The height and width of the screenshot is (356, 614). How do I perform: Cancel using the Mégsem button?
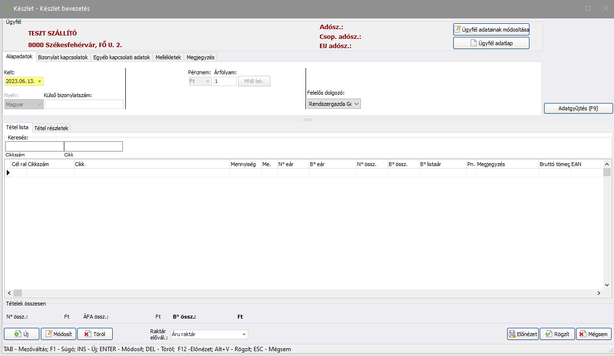click(594, 334)
